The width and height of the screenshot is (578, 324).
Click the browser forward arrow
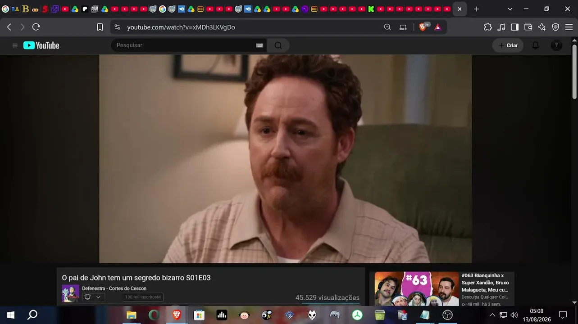23,27
